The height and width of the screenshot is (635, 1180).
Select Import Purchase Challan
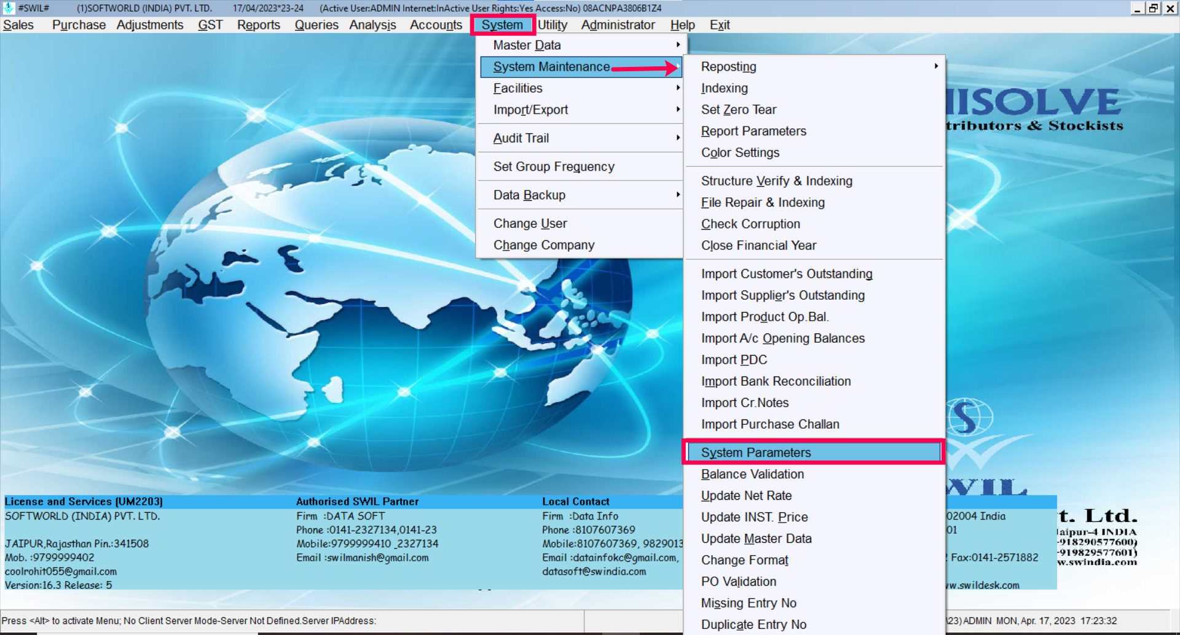coord(814,424)
